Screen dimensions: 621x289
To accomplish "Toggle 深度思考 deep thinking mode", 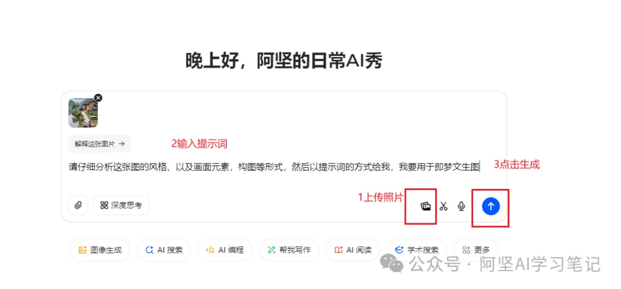I will (121, 206).
